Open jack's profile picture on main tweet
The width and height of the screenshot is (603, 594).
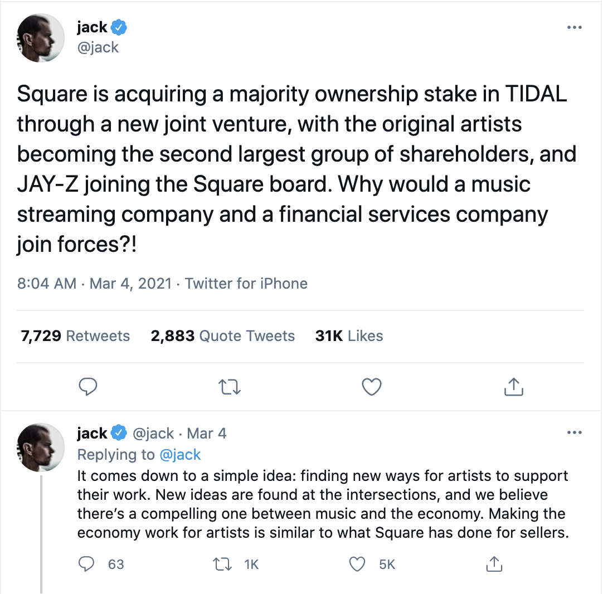41,37
